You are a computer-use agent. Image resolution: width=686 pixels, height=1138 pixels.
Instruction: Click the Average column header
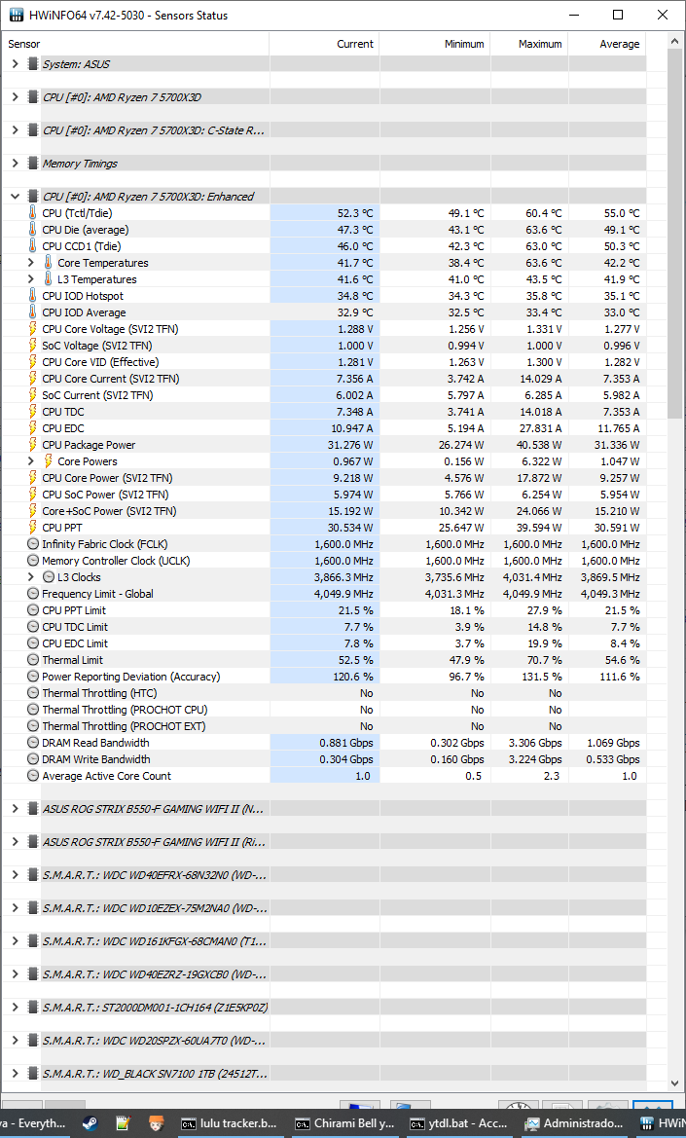coord(607,44)
